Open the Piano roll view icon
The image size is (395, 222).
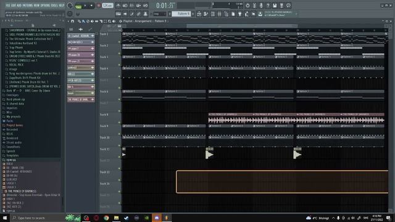(206, 14)
